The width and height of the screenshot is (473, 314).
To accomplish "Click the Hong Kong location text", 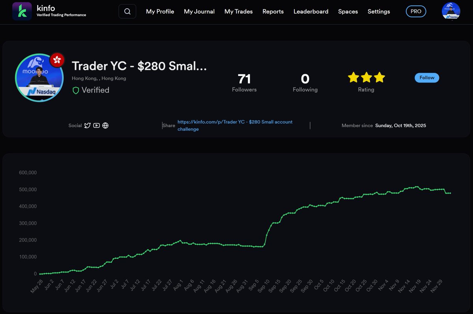I will (99, 78).
